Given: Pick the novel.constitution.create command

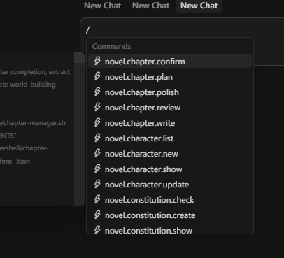Looking at the screenshot, I should tap(170, 215).
